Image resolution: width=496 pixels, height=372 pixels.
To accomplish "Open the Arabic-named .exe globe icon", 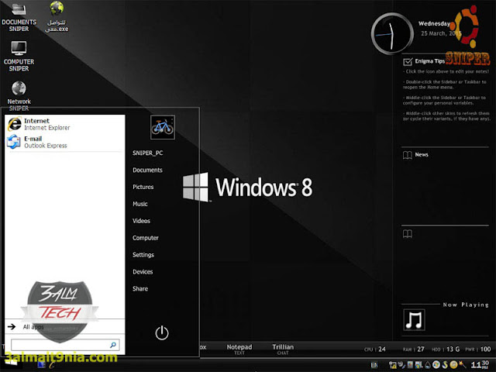I will (57, 17).
